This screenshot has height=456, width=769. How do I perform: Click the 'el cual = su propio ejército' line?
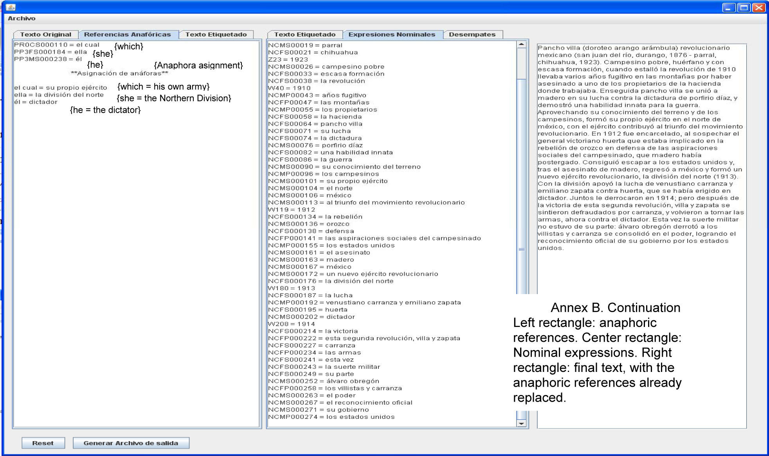61,88
